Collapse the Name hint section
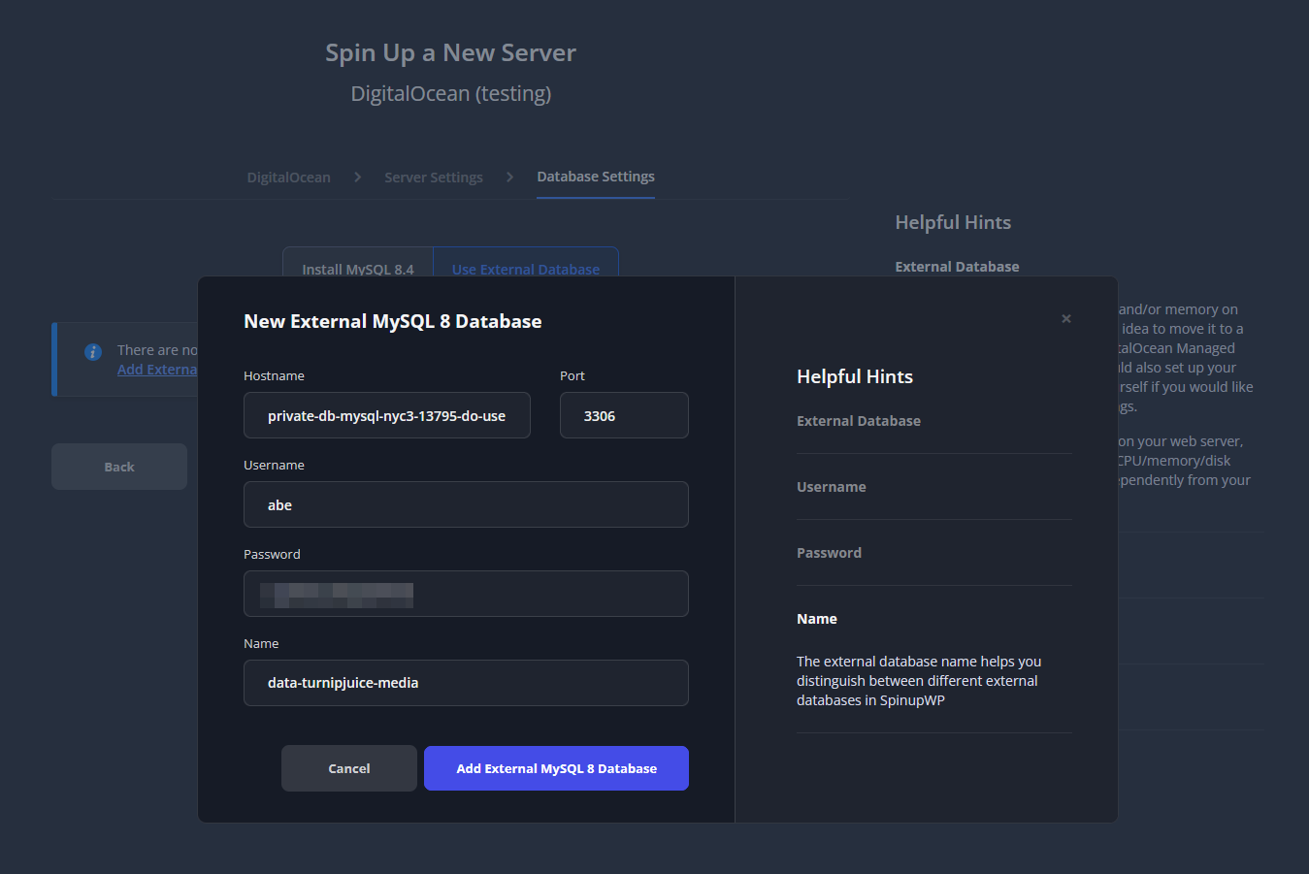Viewport: 1309px width, 874px height. [x=817, y=619]
